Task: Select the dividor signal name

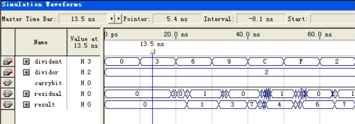Action: point(46,72)
